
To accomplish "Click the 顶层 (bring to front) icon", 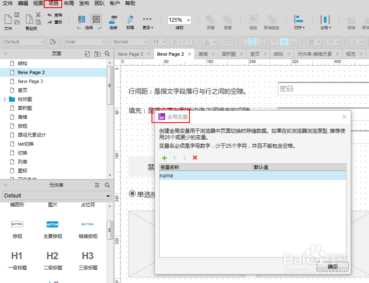I will coord(210,20).
